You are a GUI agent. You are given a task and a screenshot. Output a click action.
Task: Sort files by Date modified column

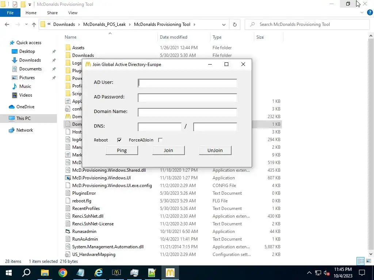point(173,37)
